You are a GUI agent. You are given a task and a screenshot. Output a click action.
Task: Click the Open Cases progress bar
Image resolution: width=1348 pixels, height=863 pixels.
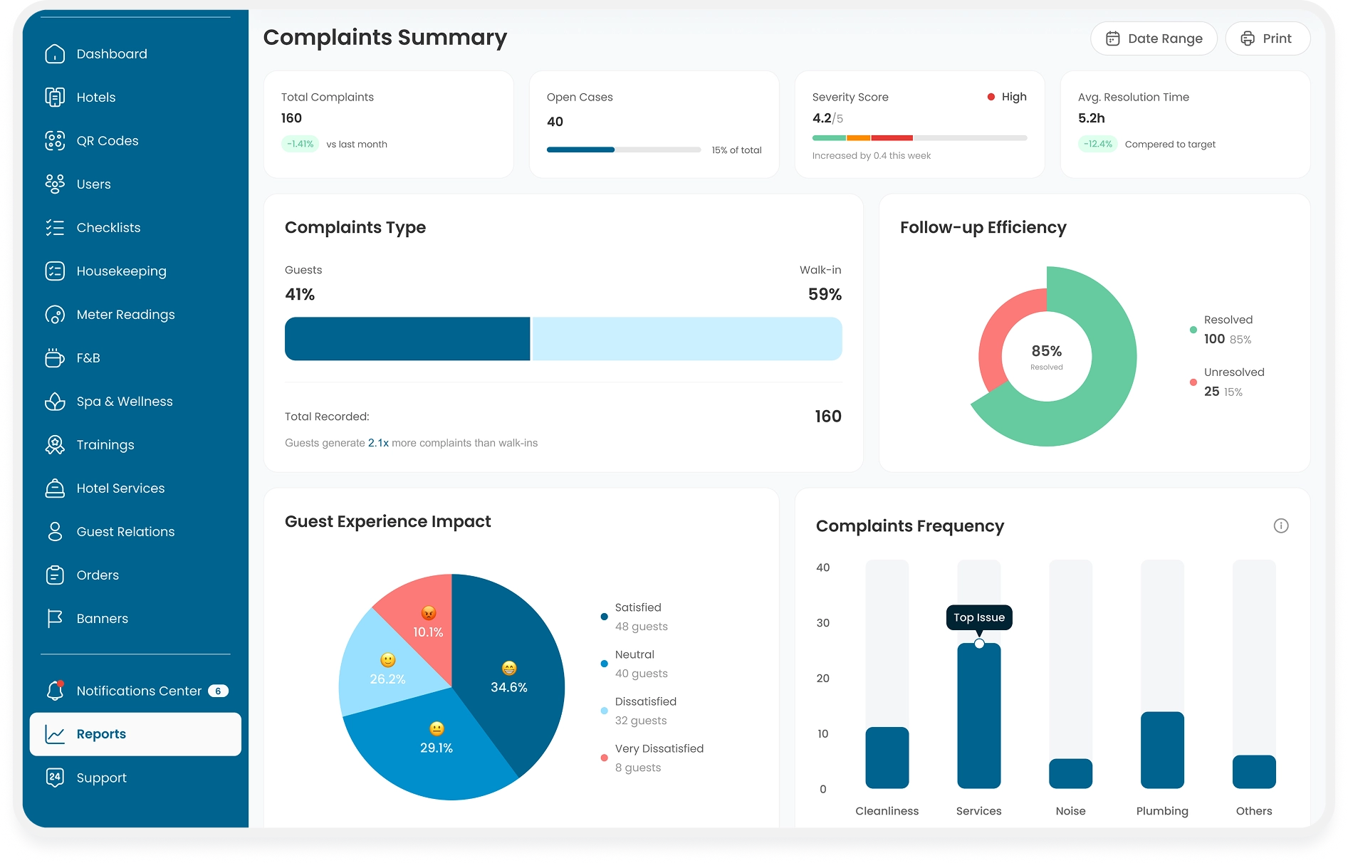click(x=623, y=150)
